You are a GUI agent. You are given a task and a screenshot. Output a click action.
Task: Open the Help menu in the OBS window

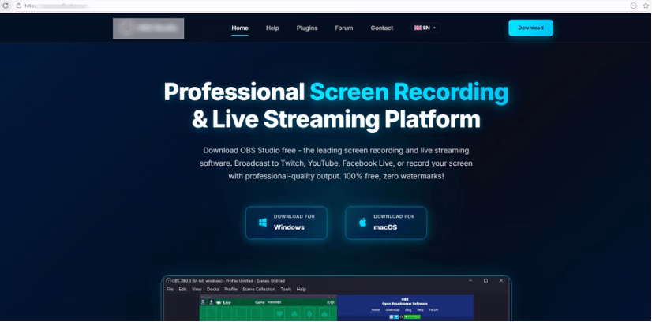point(301,289)
